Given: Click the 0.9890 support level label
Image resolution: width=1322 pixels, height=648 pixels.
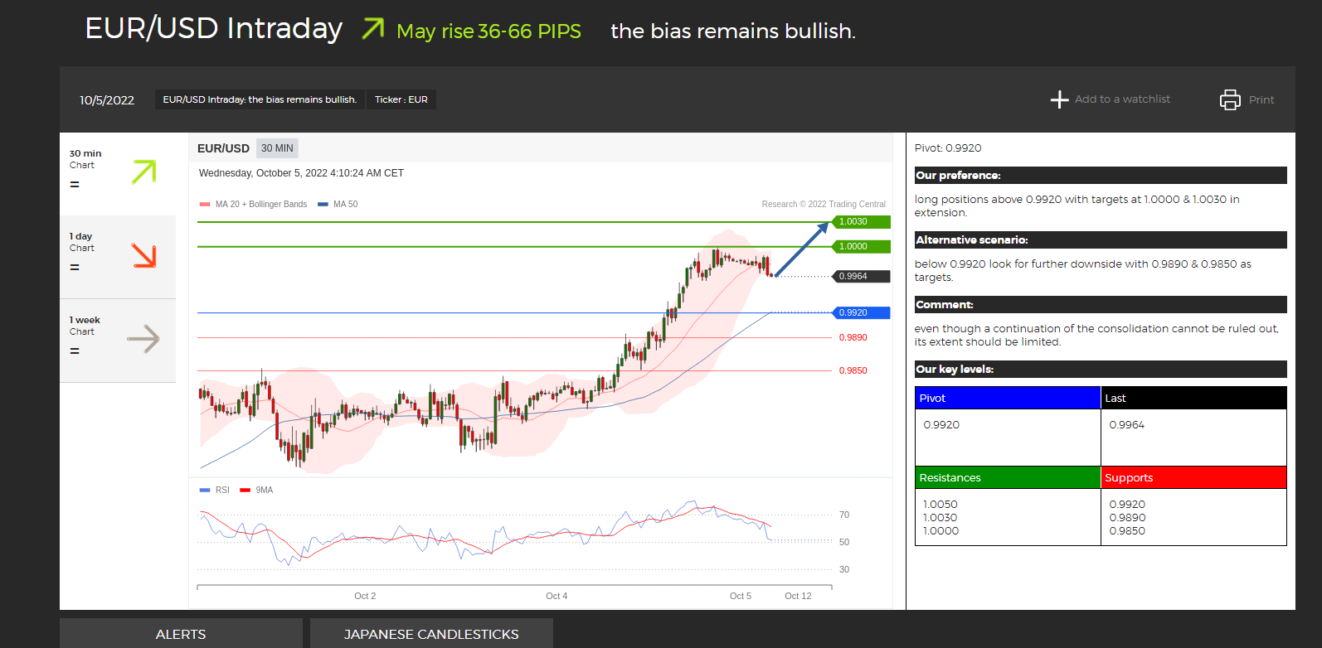Looking at the screenshot, I should [853, 338].
